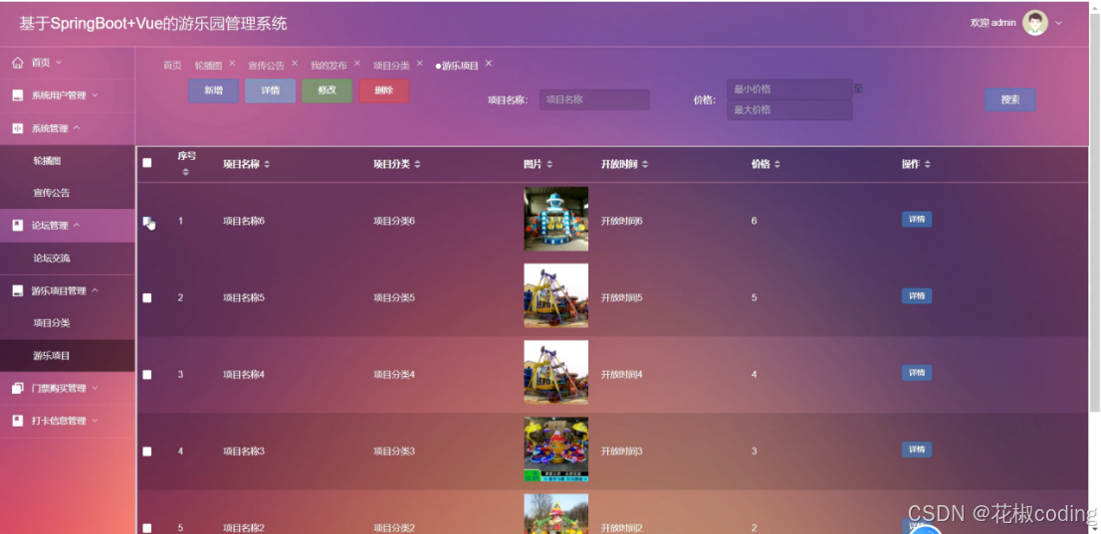
Task: Click the 详情 toolbar button
Action: (x=271, y=90)
